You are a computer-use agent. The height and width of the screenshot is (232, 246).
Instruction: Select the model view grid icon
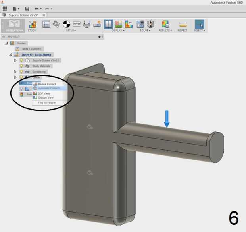(108, 24)
